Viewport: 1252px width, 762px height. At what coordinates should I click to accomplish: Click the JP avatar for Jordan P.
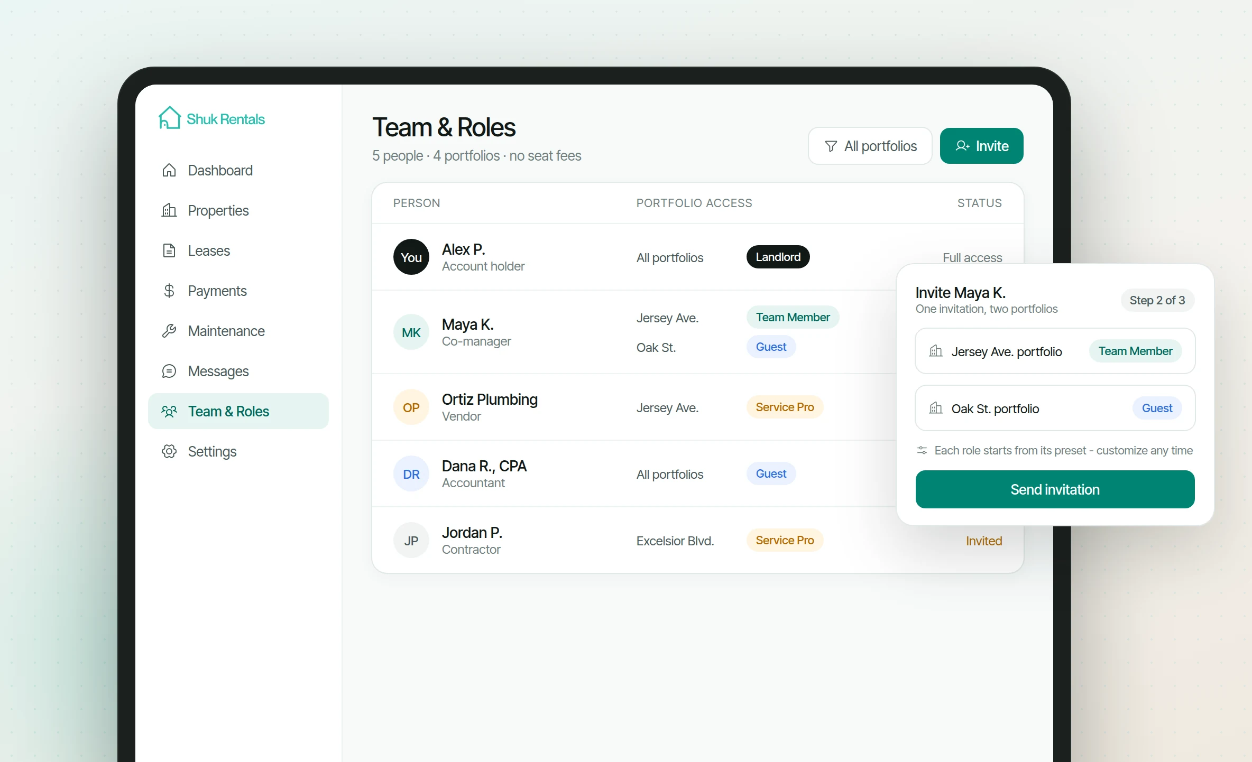tap(411, 540)
